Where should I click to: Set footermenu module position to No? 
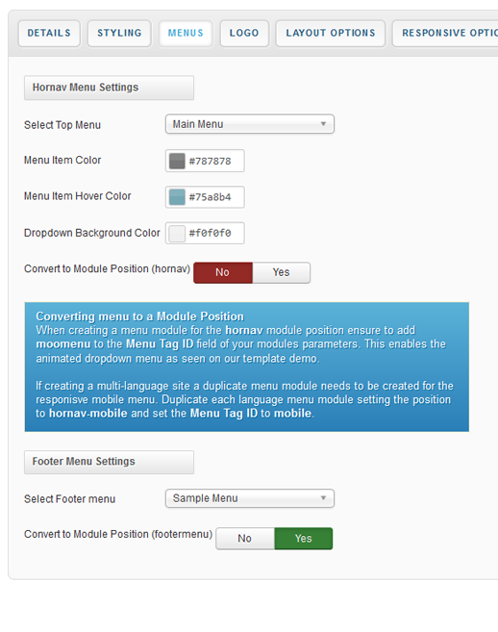[245, 539]
